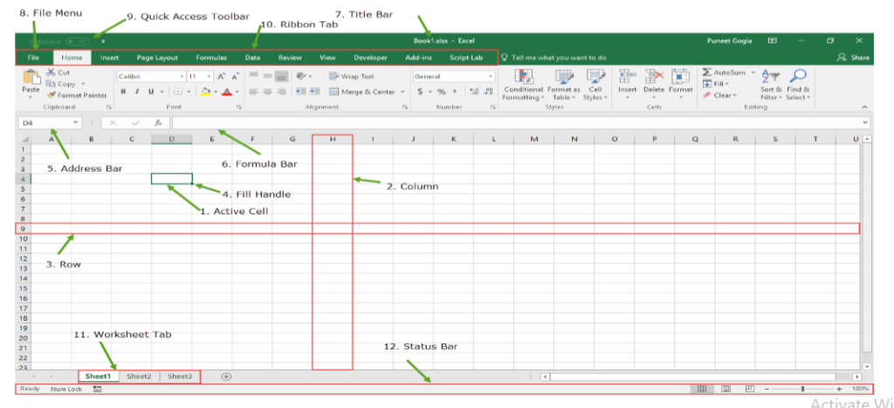Toggle Wrap Text
This screenshot has width=894, height=408.
(352, 76)
